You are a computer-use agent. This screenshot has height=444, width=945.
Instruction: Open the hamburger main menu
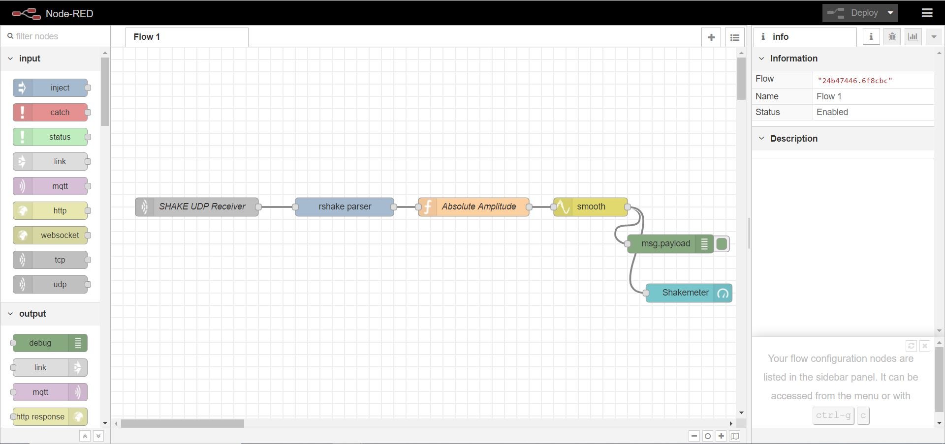click(x=927, y=13)
